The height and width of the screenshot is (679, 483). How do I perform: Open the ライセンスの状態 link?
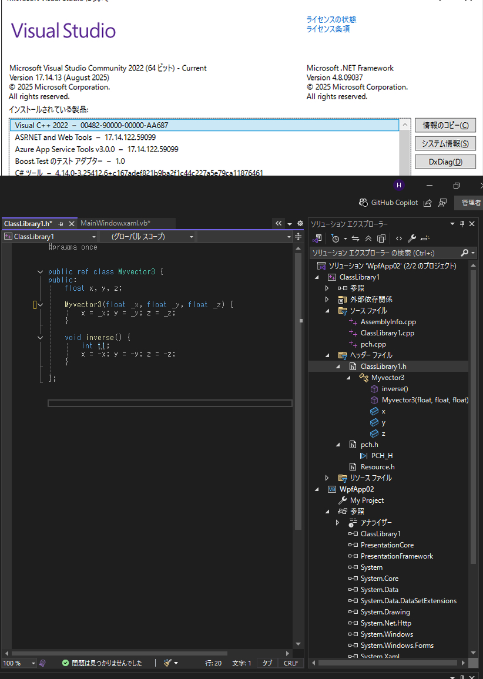(331, 19)
